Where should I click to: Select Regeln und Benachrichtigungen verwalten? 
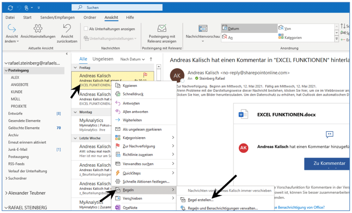tap(225, 208)
